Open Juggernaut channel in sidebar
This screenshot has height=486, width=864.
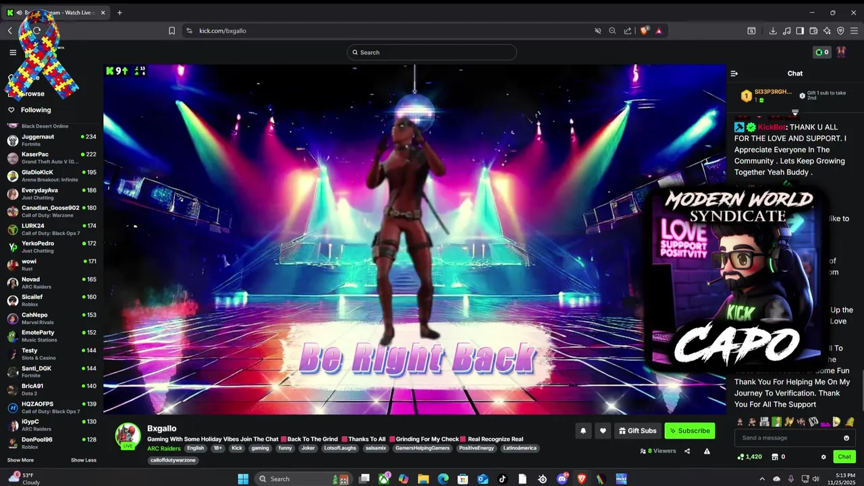(51, 140)
